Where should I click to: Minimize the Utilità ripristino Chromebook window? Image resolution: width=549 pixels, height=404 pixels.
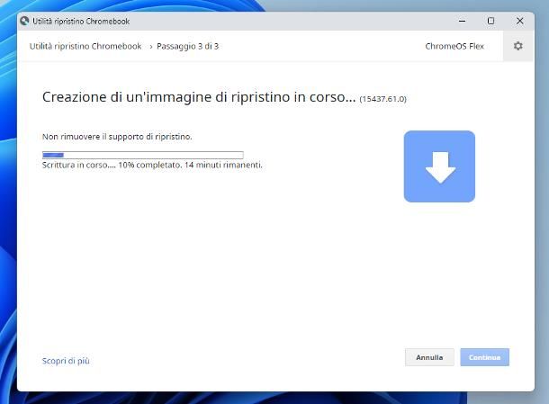coord(463,21)
